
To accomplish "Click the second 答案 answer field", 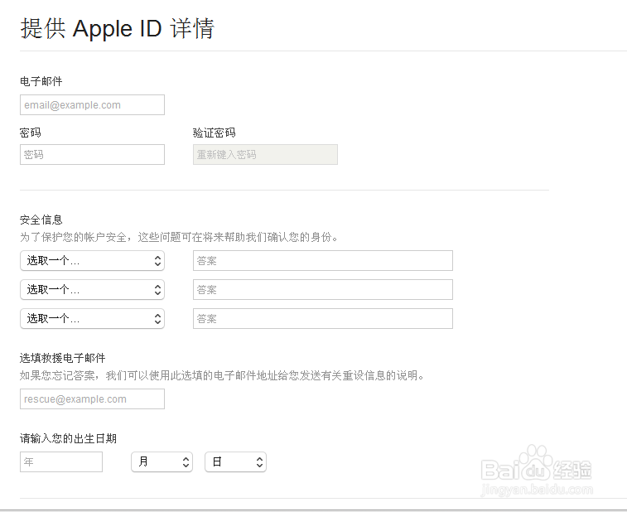I will pyautogui.click(x=323, y=290).
